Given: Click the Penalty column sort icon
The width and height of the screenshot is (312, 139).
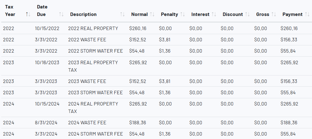Looking at the screenshot, I should 183,14.
